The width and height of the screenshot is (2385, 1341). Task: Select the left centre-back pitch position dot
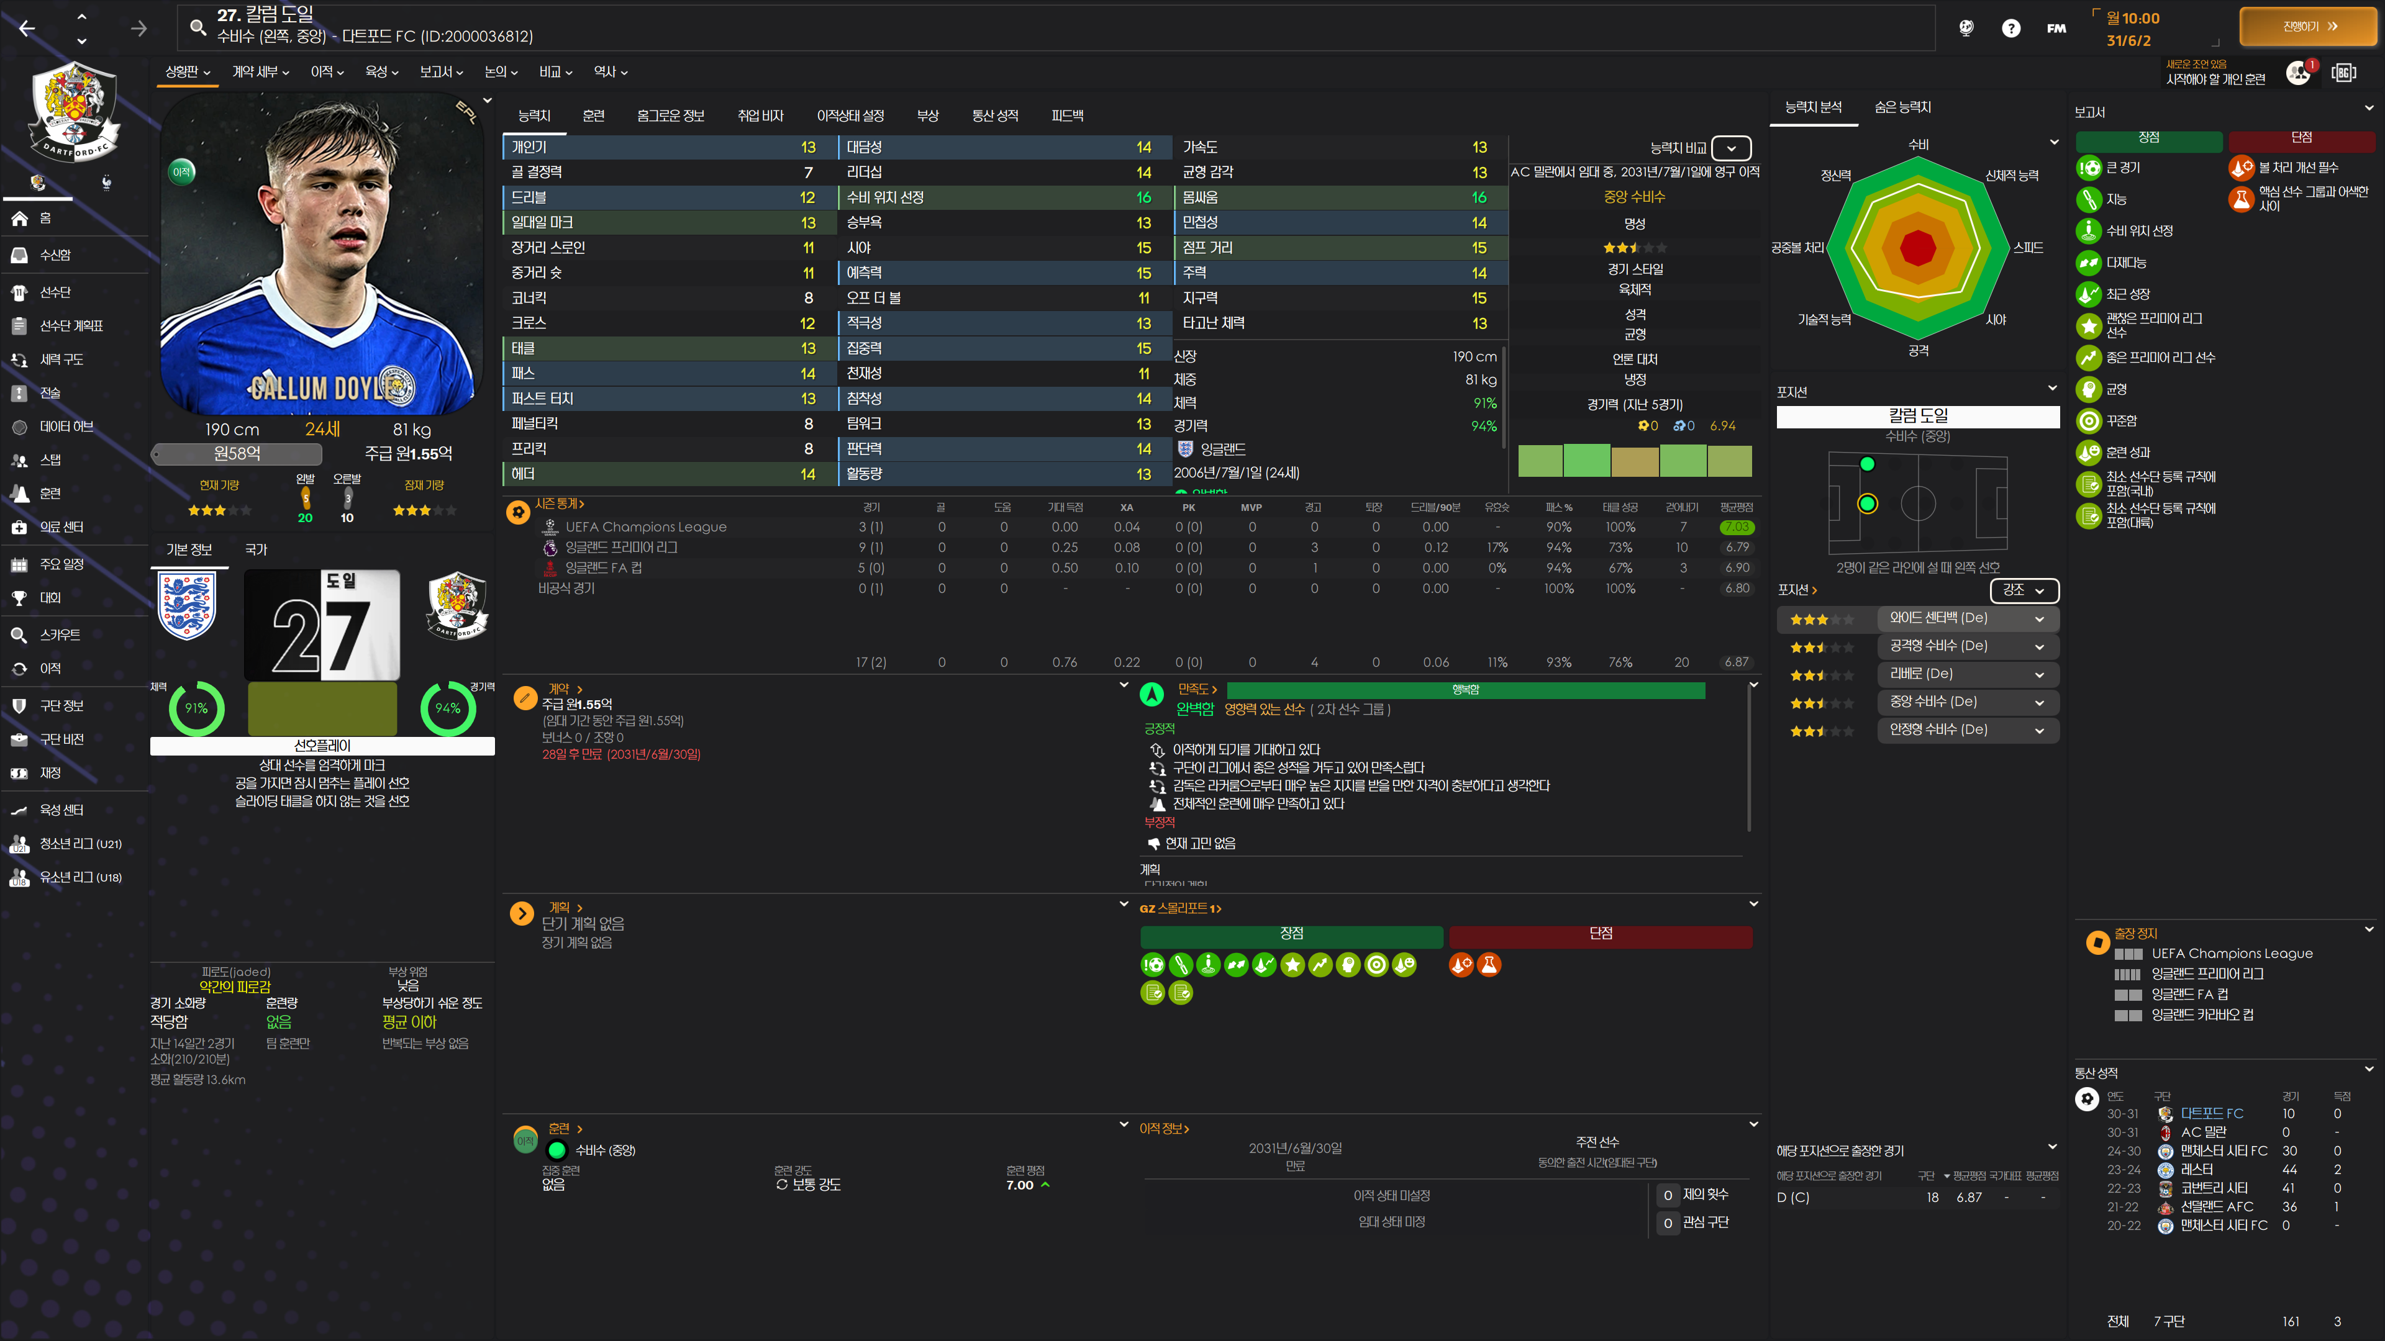click(1868, 503)
